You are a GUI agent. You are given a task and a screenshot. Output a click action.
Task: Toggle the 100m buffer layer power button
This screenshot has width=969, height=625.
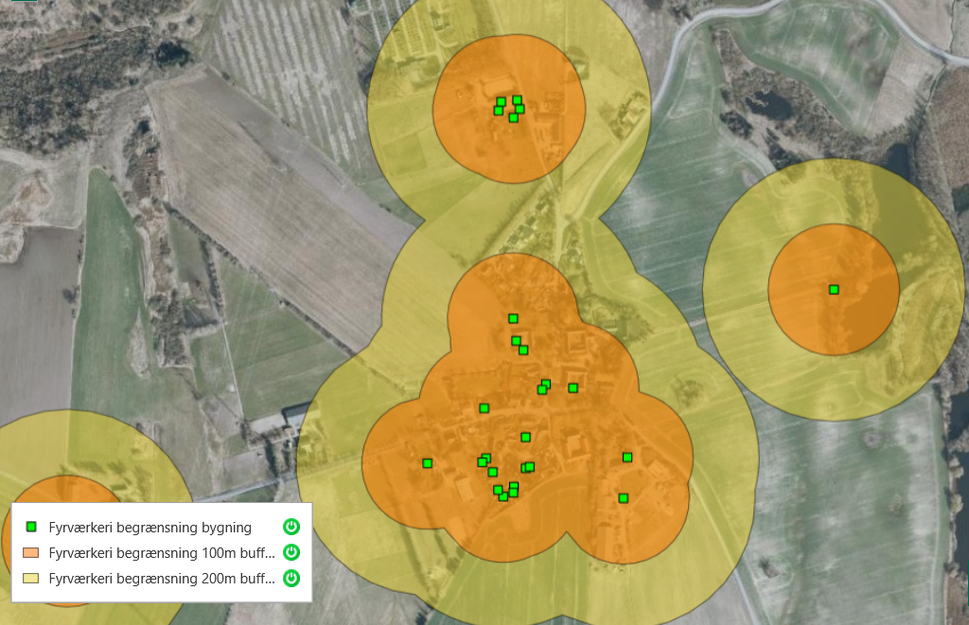291,552
